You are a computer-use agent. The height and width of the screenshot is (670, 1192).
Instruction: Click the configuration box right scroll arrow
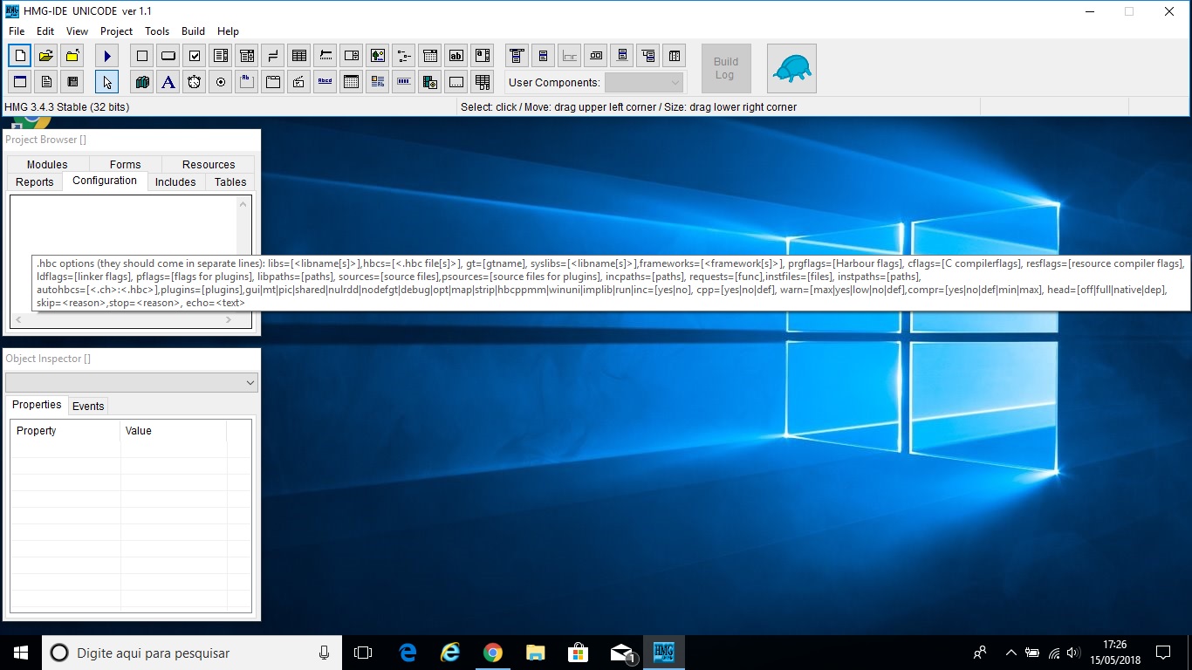(x=229, y=320)
